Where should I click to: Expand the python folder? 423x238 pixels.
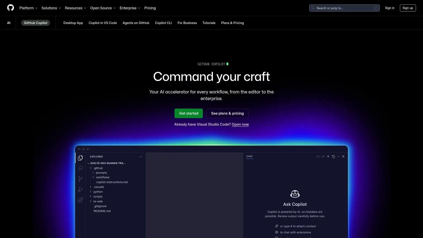pyautogui.click(x=90, y=192)
